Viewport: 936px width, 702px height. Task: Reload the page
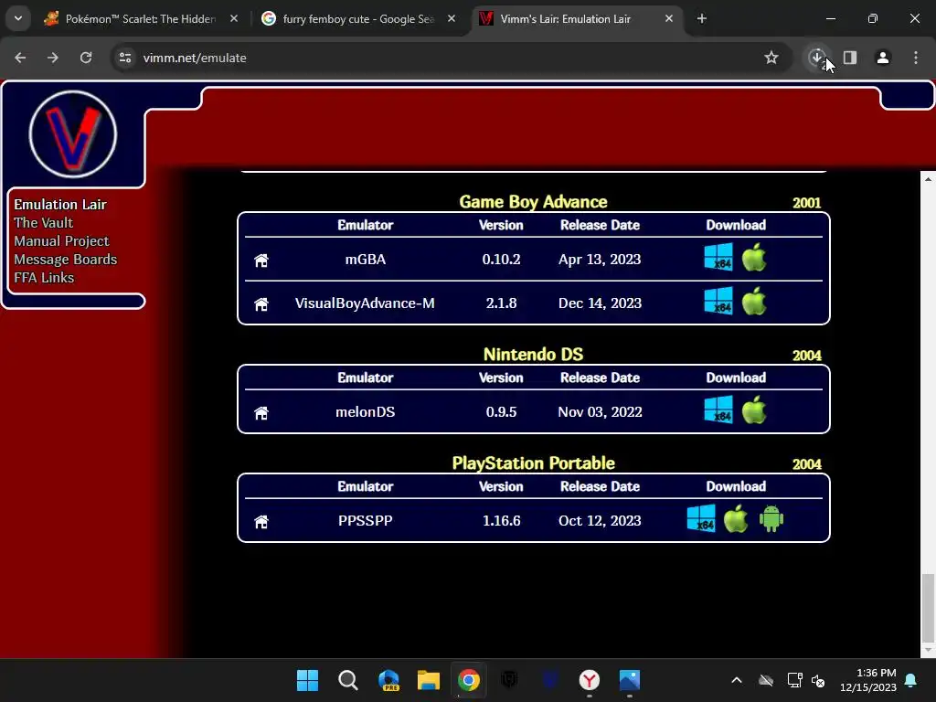point(86,58)
